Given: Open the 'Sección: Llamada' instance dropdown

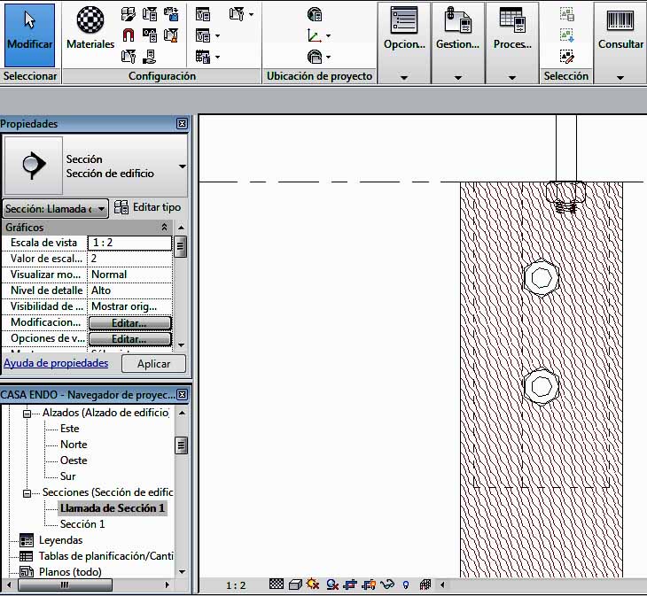Looking at the screenshot, I should click(x=56, y=208).
